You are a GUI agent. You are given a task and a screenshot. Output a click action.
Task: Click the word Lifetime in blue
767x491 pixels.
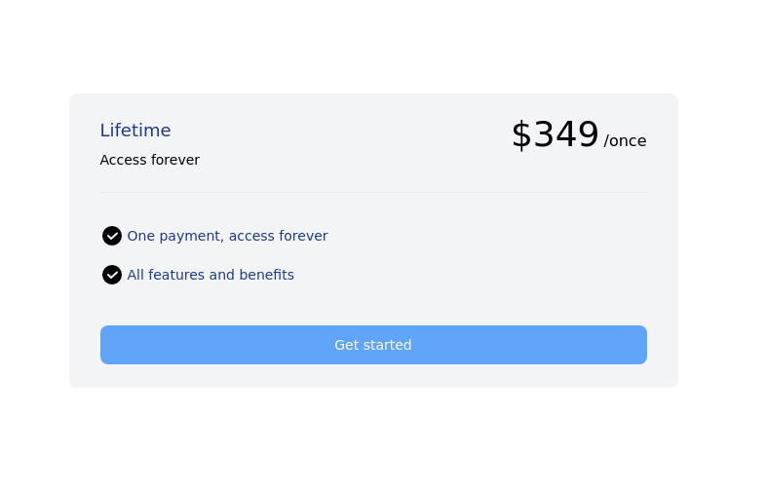click(x=135, y=131)
